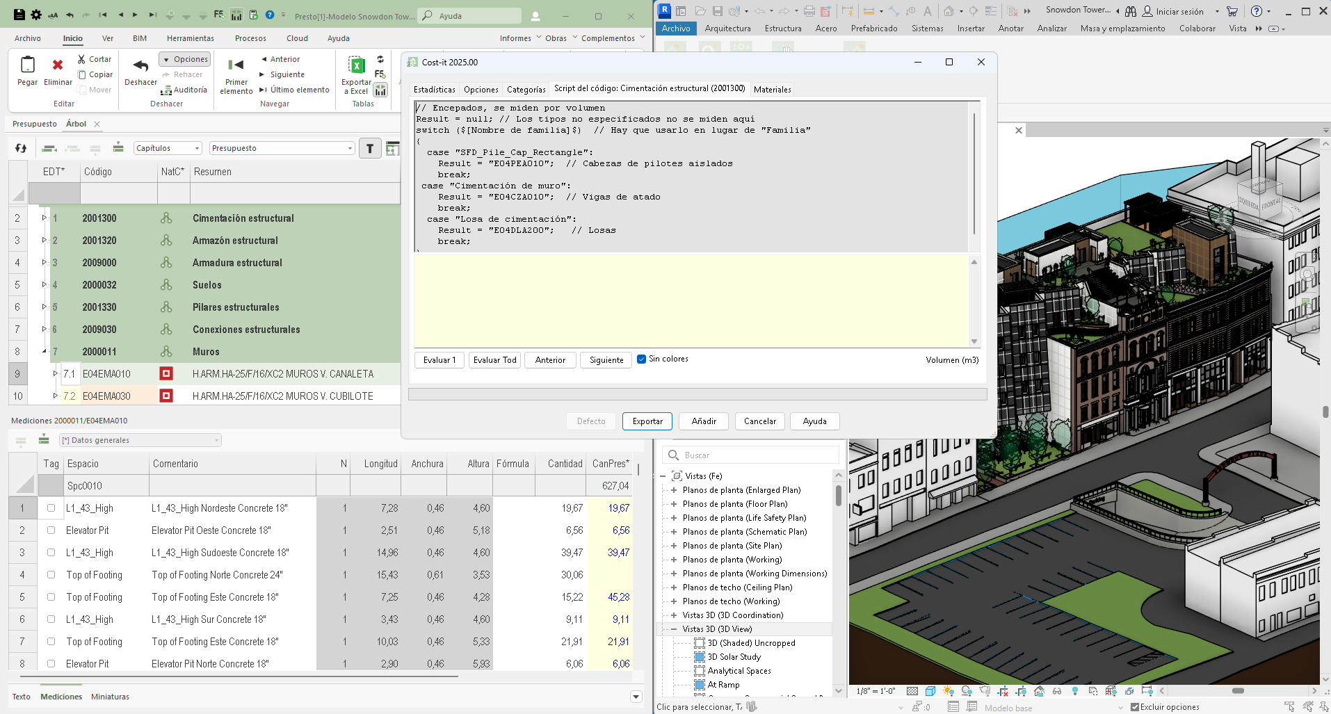The height and width of the screenshot is (714, 1331).
Task: Open the Herramientas menu in Presto
Action: 191,38
